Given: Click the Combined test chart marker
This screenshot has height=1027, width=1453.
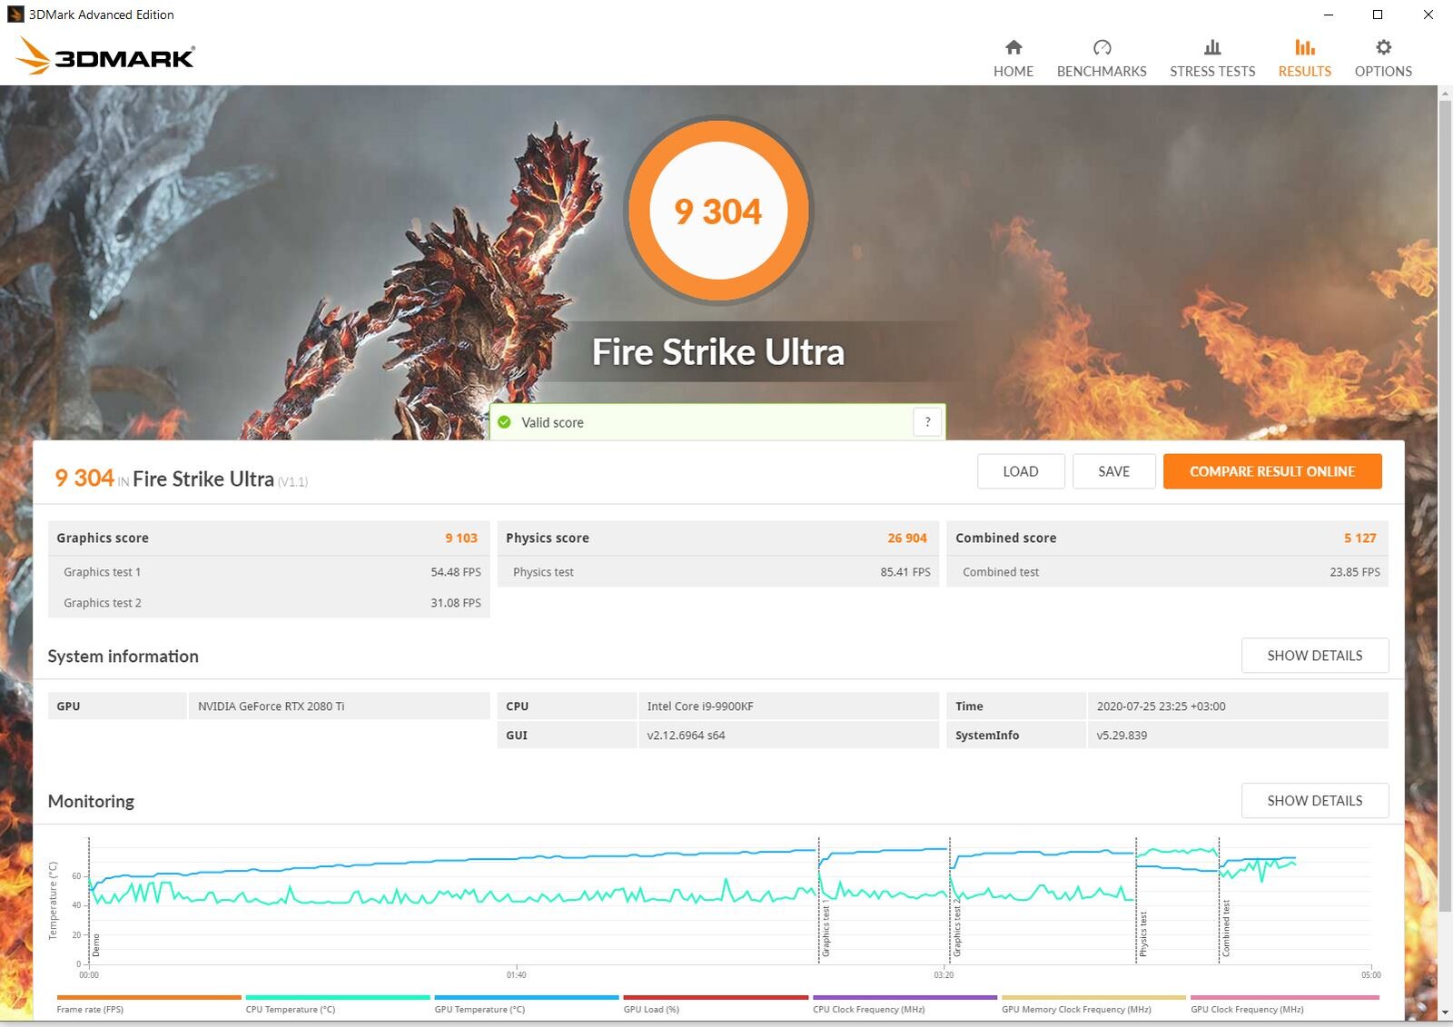Looking at the screenshot, I should coord(1225,928).
